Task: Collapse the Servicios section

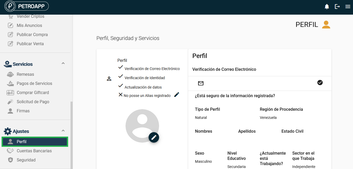Action: [x=63, y=63]
